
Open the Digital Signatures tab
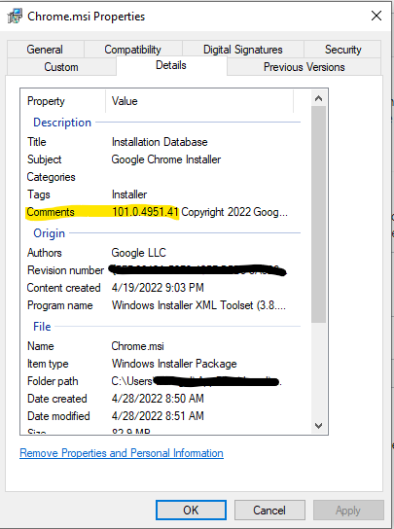pyautogui.click(x=243, y=50)
